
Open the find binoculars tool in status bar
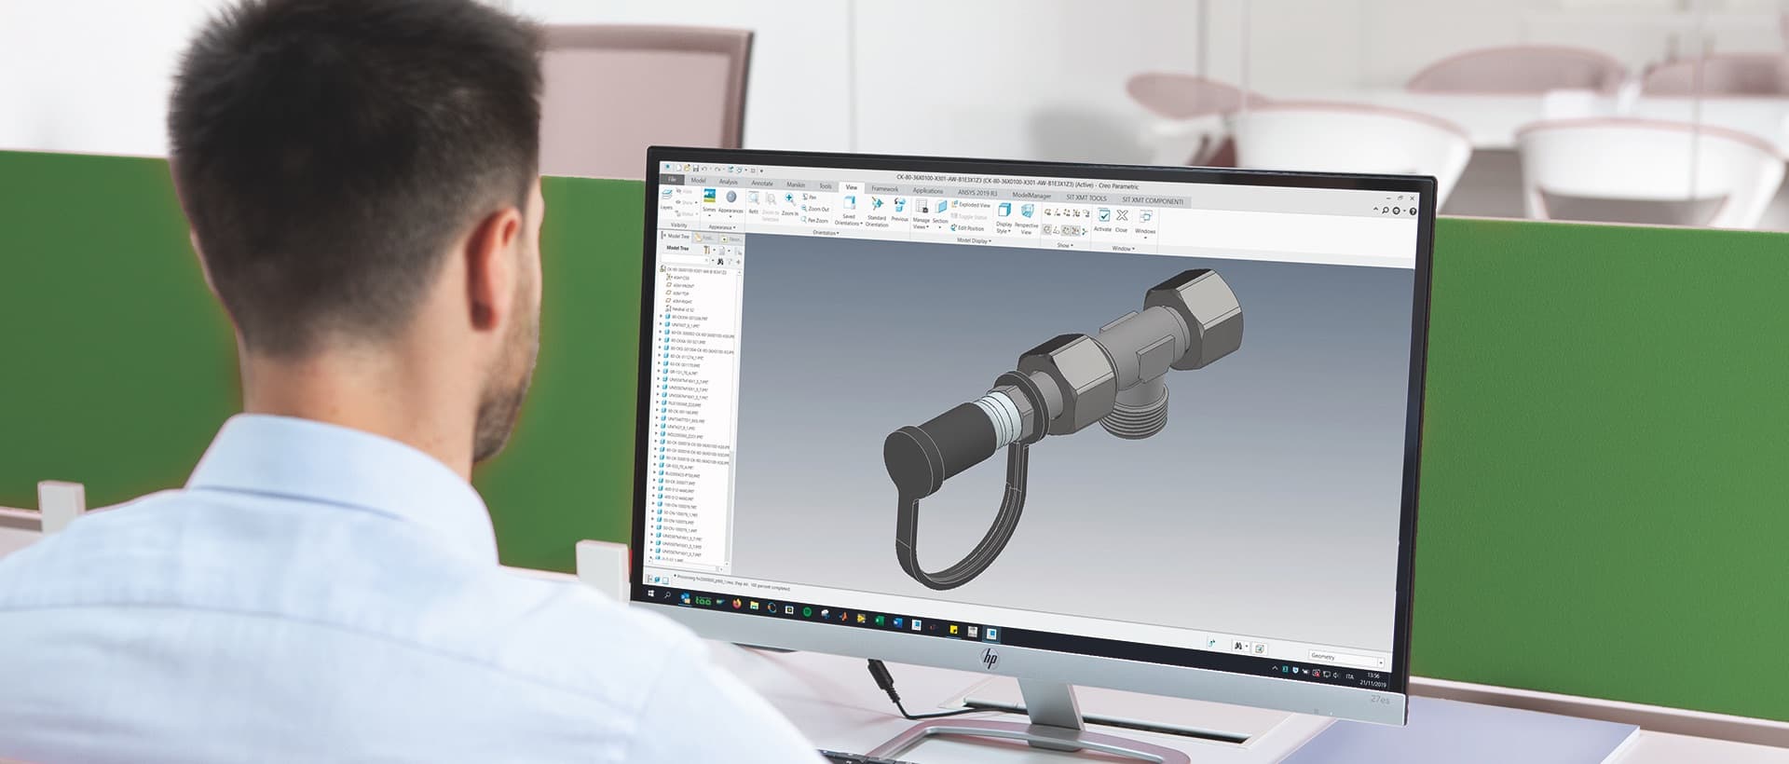click(x=1238, y=646)
